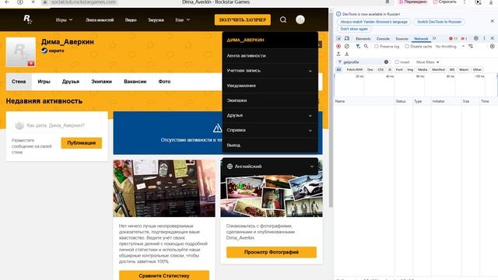Switch to the Фото profile tab
This screenshot has width=498, height=280.
(x=164, y=82)
